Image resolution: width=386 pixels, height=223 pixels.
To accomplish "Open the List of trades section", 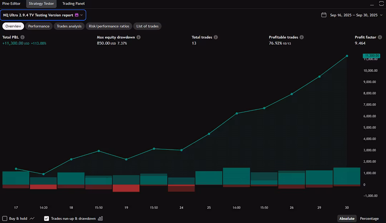I will [x=147, y=26].
